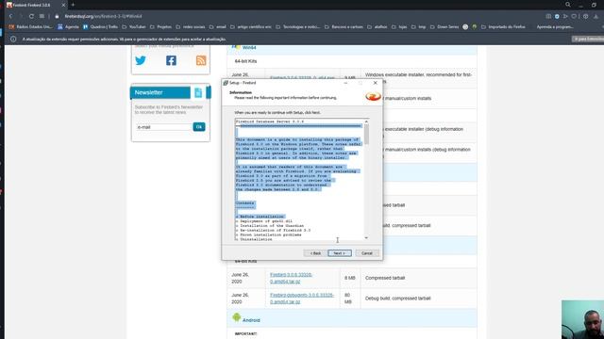Click the Cancel button in Setup

pos(367,253)
